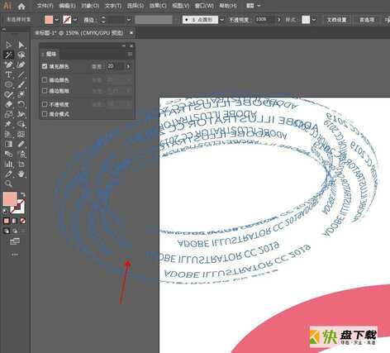Set the toolbar paint mode to None
This screenshot has width=390, height=353.
(x=22, y=221)
